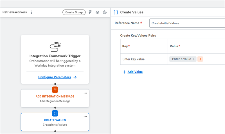Click the Integration Framework Trigger title
This screenshot has width=225, height=134.
tap(55, 56)
